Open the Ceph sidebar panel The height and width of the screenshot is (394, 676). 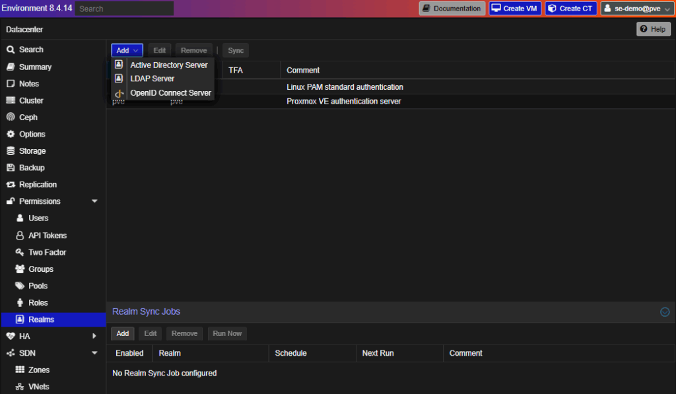[26, 117]
